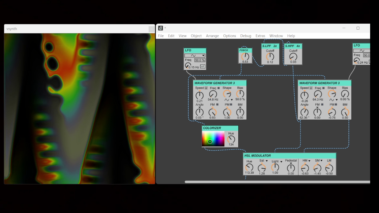Image resolution: width=379 pixels, height=213 pixels.
Task: Open the Window menu
Action: (276, 36)
